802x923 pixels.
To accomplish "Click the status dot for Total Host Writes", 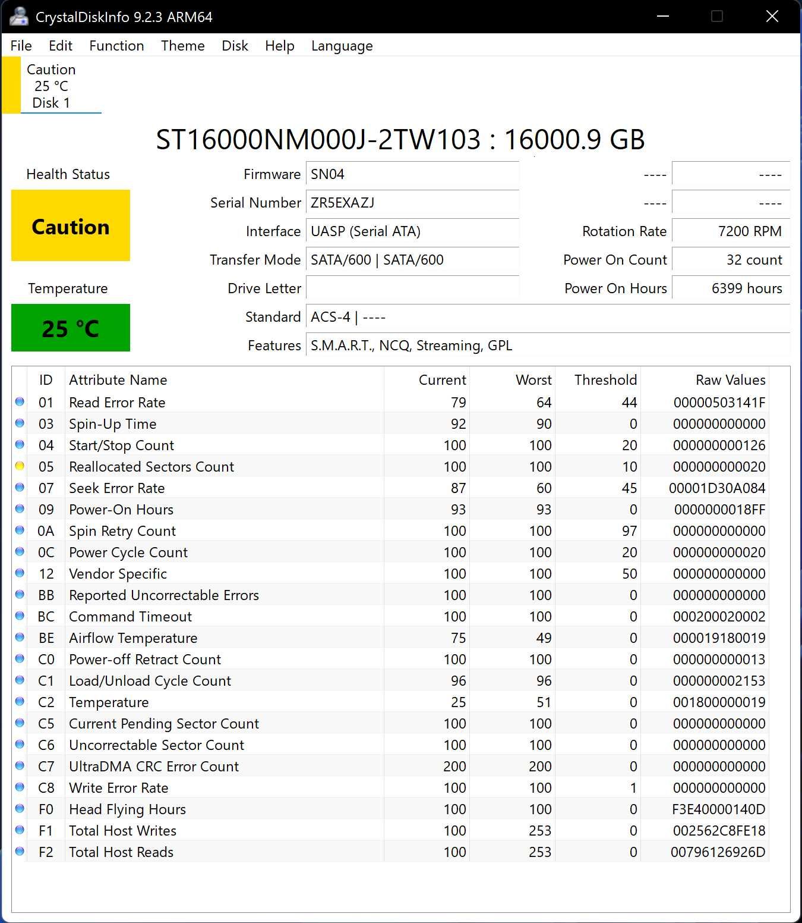I will 20,830.
